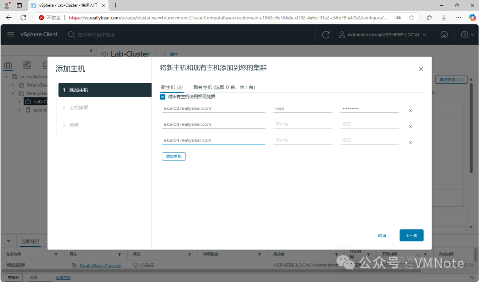Open the ReallyBear-Datace target link

100,266
